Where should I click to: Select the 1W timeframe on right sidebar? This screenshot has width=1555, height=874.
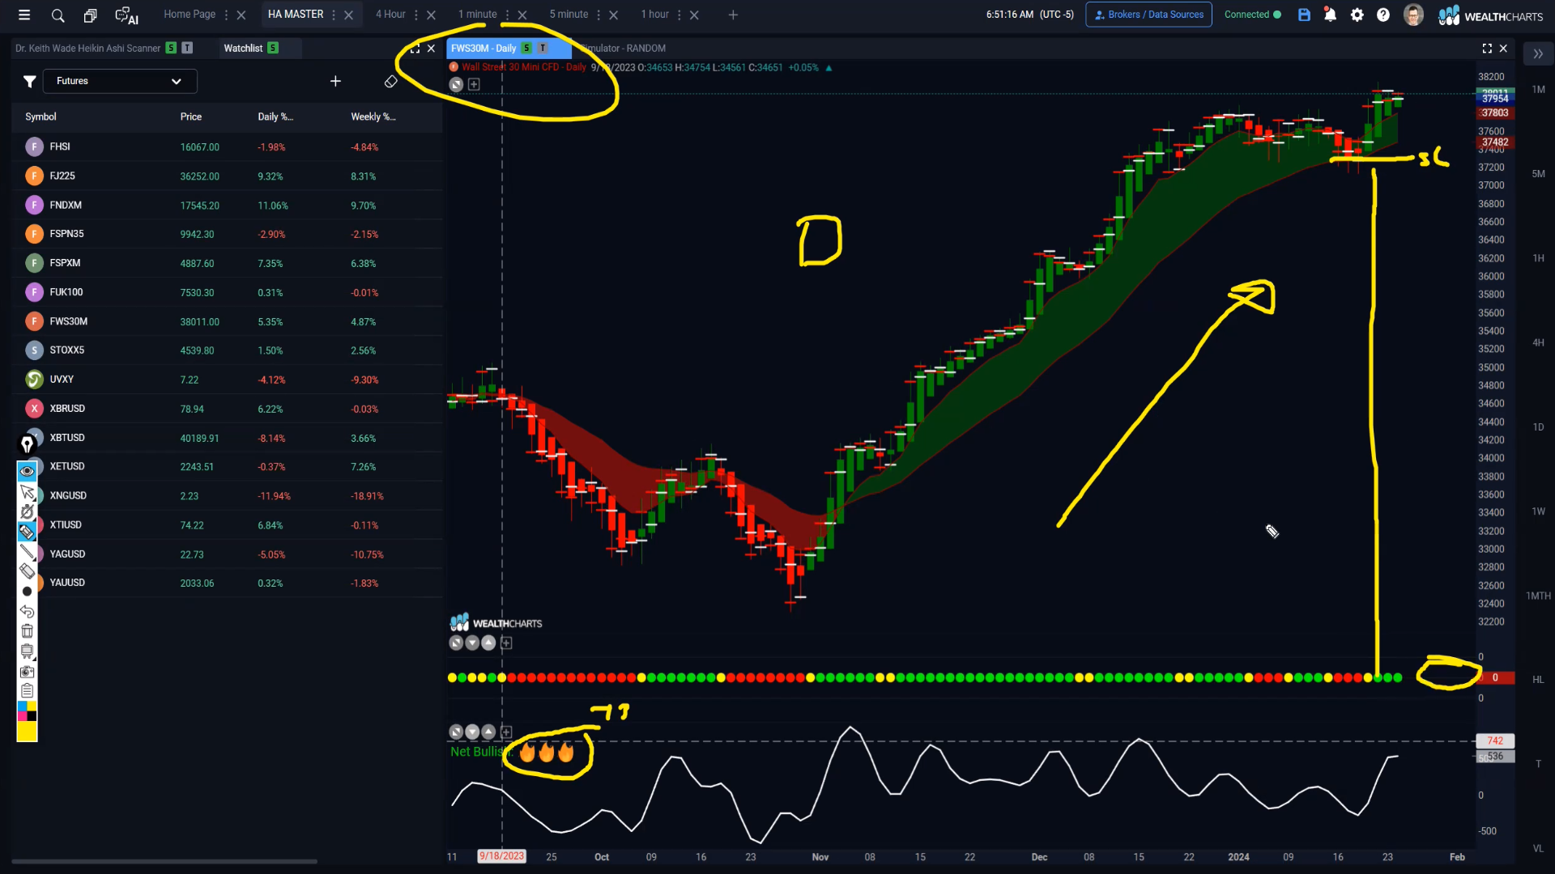[1538, 511]
